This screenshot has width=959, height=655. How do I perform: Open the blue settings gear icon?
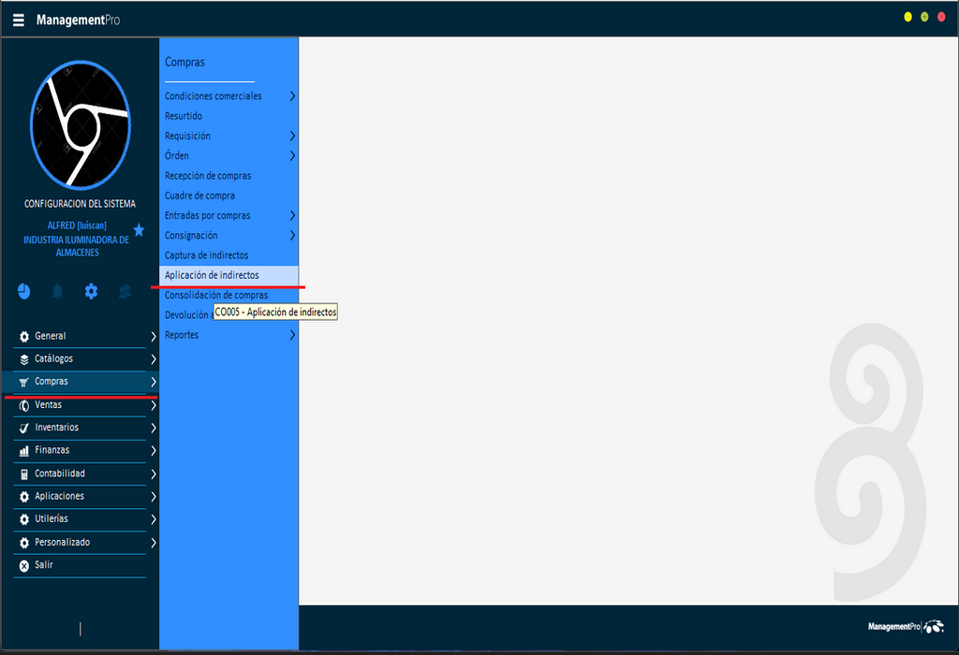click(x=91, y=291)
